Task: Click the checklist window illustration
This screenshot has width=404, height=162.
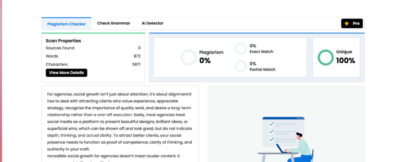Action: pyautogui.click(x=283, y=131)
